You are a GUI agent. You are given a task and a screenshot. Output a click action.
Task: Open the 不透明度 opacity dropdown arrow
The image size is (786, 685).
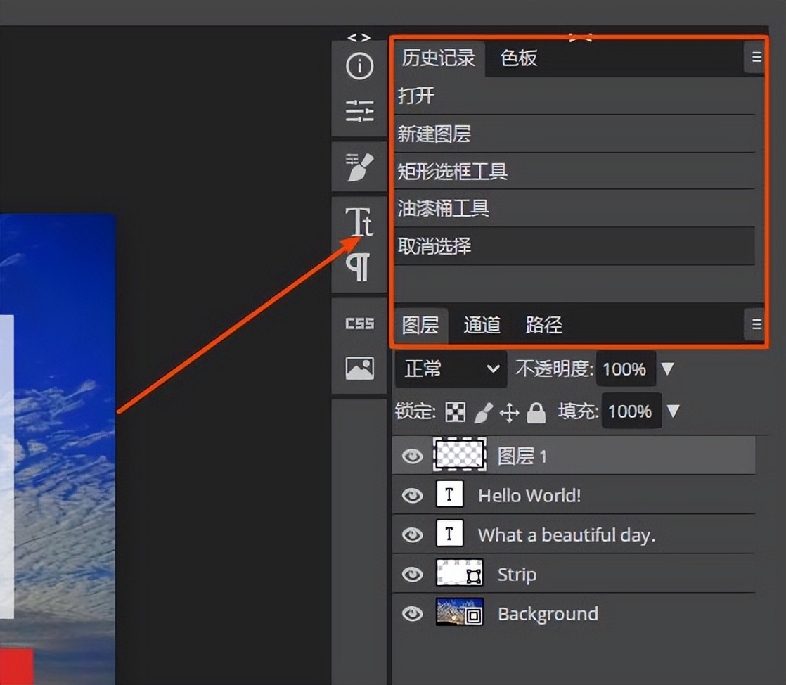(x=666, y=368)
